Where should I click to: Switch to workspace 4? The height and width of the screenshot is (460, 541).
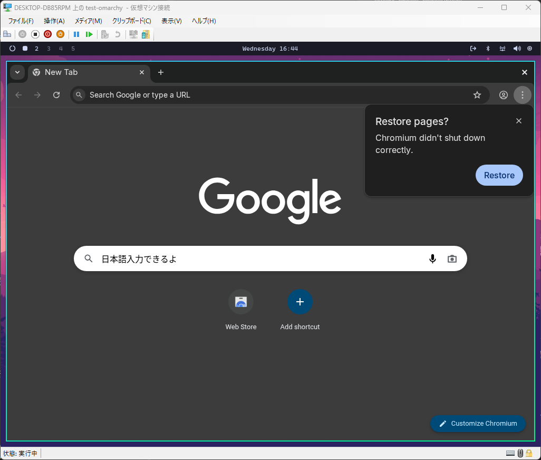coord(61,49)
